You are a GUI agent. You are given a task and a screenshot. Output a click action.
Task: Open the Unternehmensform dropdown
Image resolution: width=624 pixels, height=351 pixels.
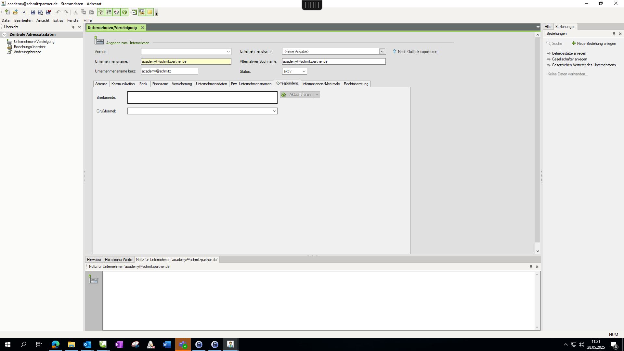(x=382, y=51)
